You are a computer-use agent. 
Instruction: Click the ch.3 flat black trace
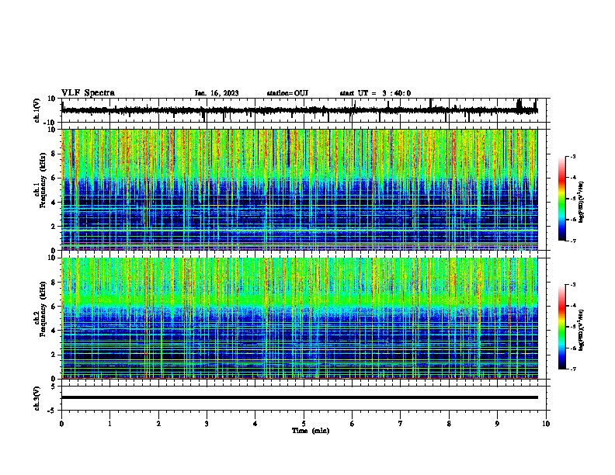pos(299,397)
